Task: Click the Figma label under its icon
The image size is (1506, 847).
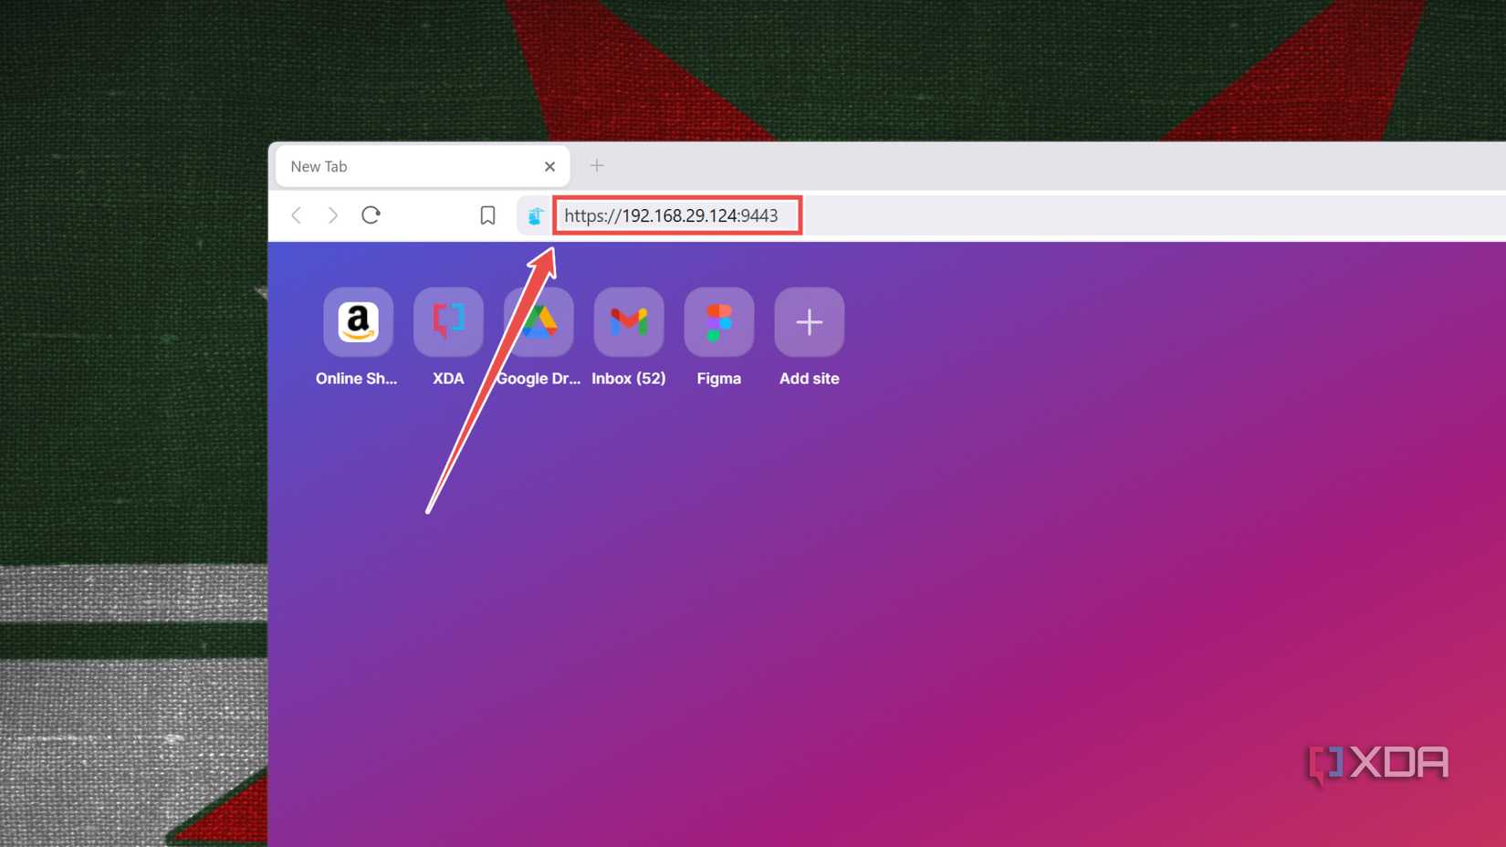Action: click(718, 378)
